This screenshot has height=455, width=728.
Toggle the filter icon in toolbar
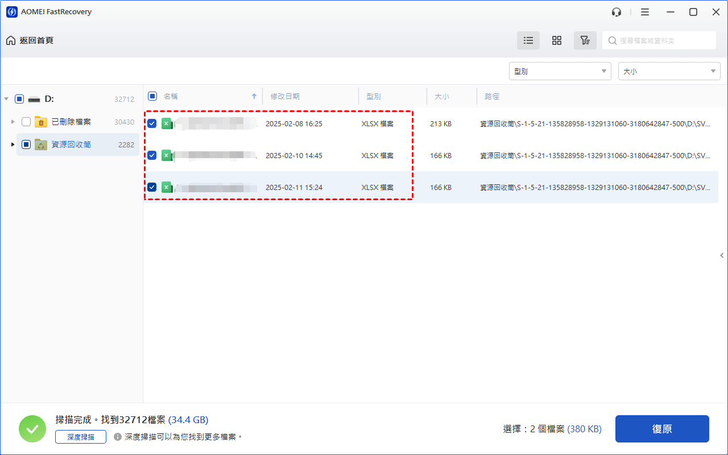(x=585, y=40)
